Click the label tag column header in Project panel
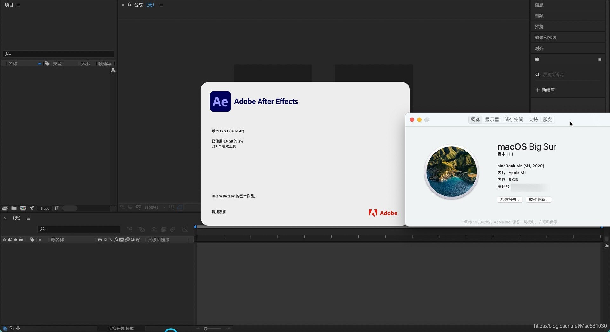 tap(47, 64)
